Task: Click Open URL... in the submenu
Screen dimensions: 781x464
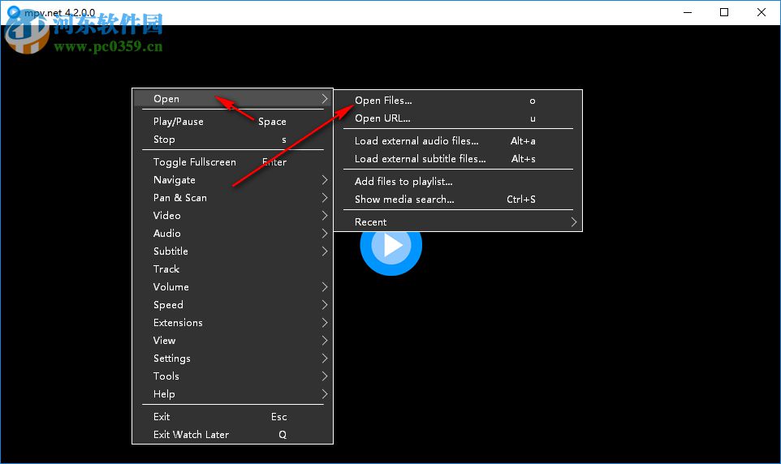Action: point(458,118)
